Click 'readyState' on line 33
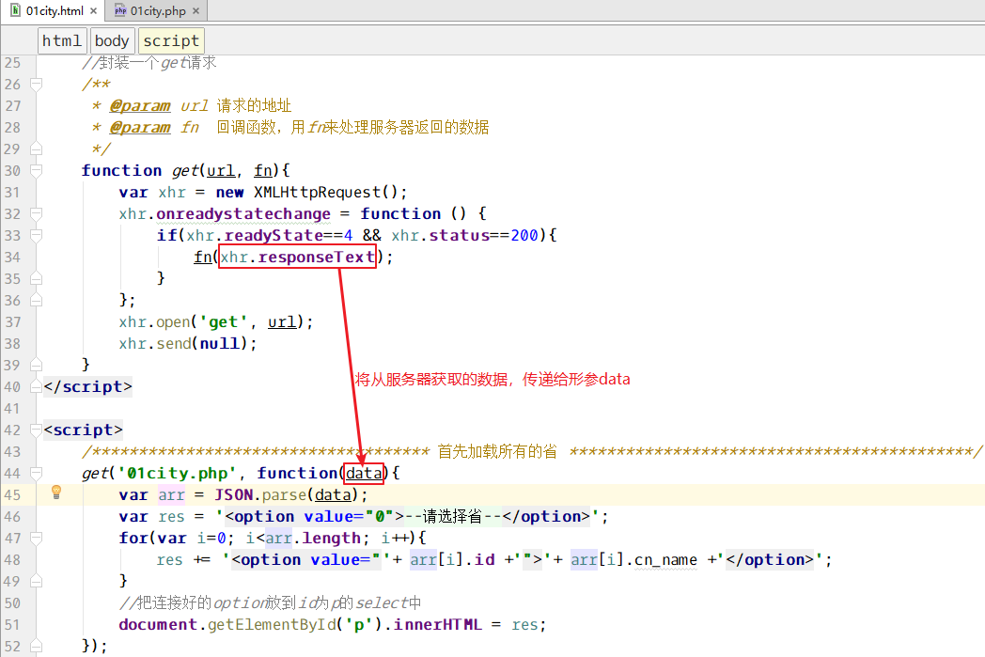985x657 pixels. 274,235
